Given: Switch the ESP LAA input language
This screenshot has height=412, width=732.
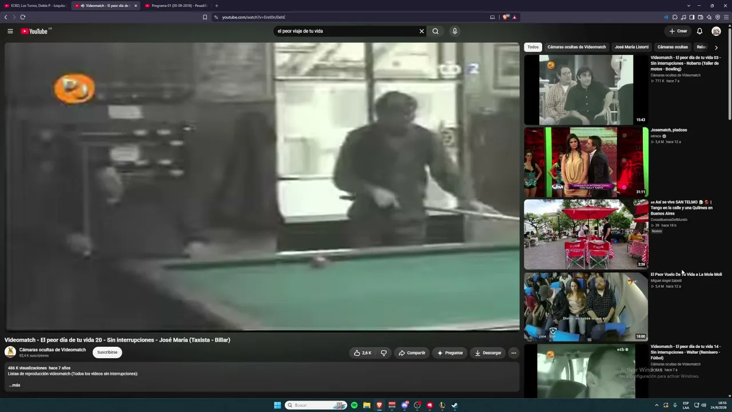Looking at the screenshot, I should pos(686,405).
